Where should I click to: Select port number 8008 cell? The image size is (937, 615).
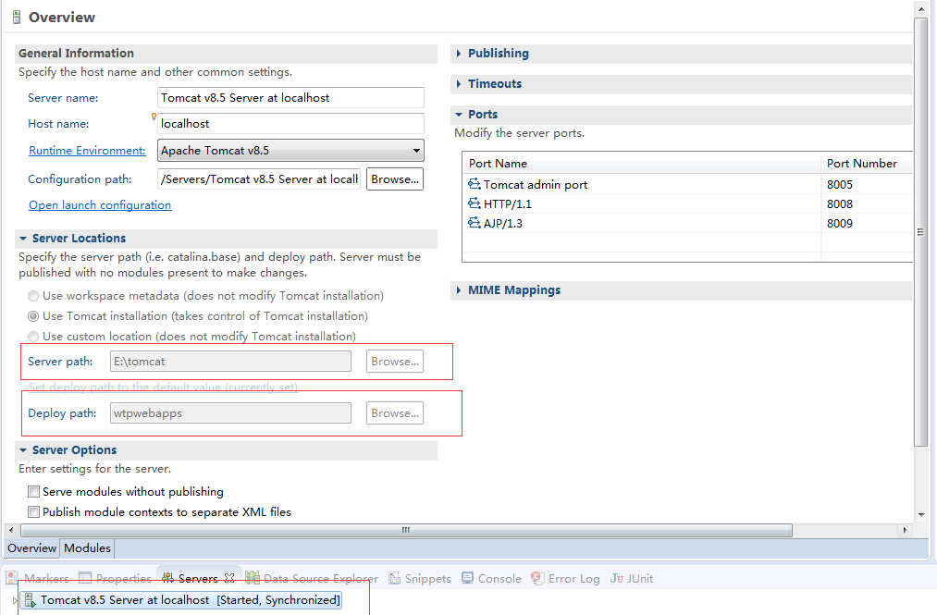(x=840, y=203)
